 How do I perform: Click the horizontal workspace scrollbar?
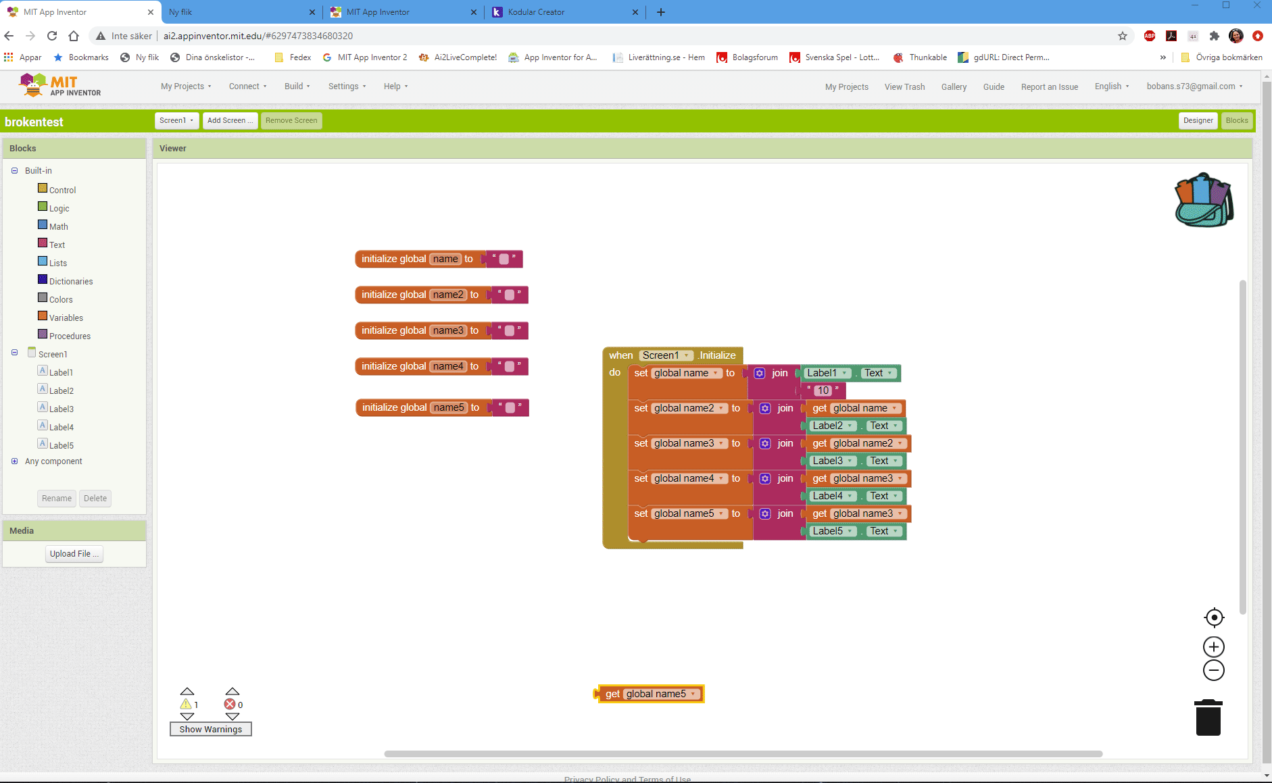(x=743, y=754)
